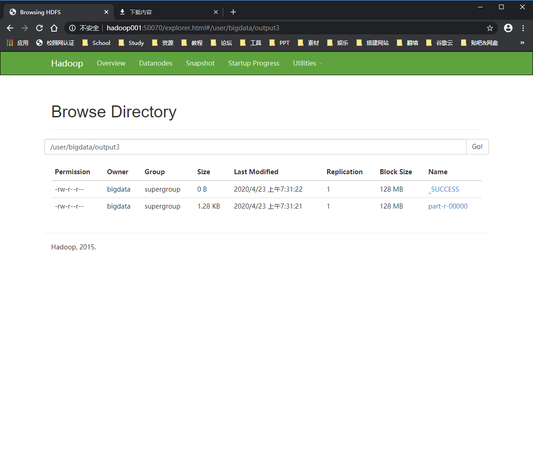Open site information icon beside 不安全
The width and height of the screenshot is (533, 474).
(72, 28)
